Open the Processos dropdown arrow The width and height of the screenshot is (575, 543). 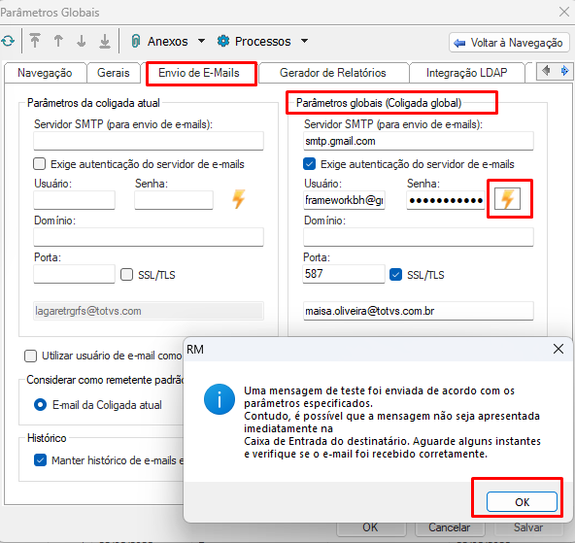point(304,41)
